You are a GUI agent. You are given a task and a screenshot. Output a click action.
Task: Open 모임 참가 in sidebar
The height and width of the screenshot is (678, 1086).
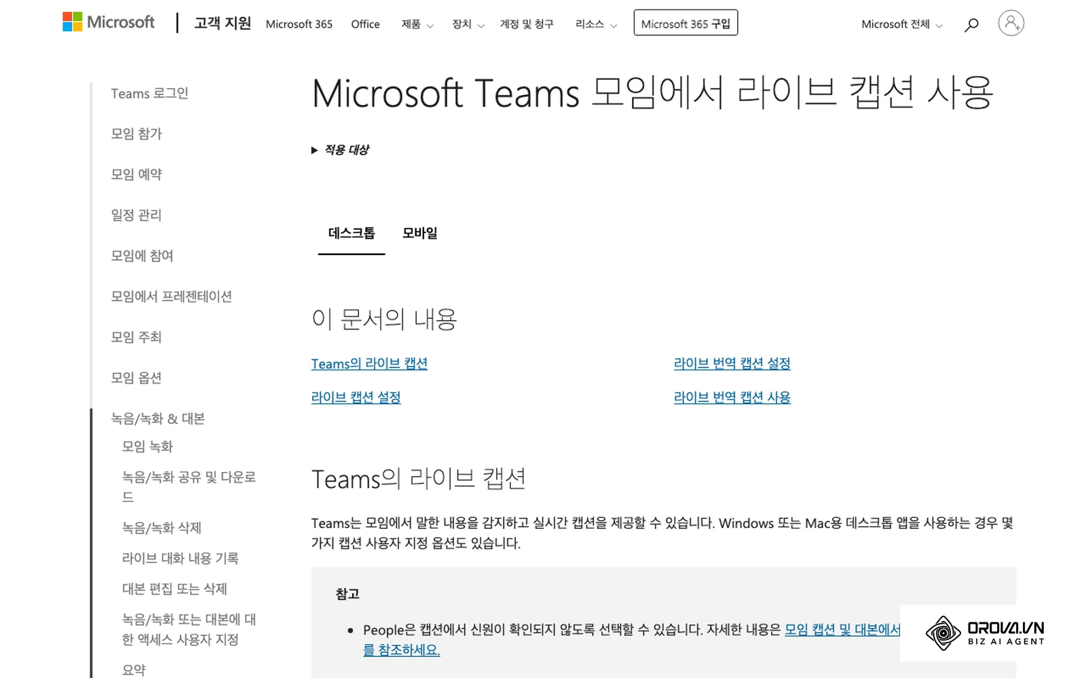[136, 134]
